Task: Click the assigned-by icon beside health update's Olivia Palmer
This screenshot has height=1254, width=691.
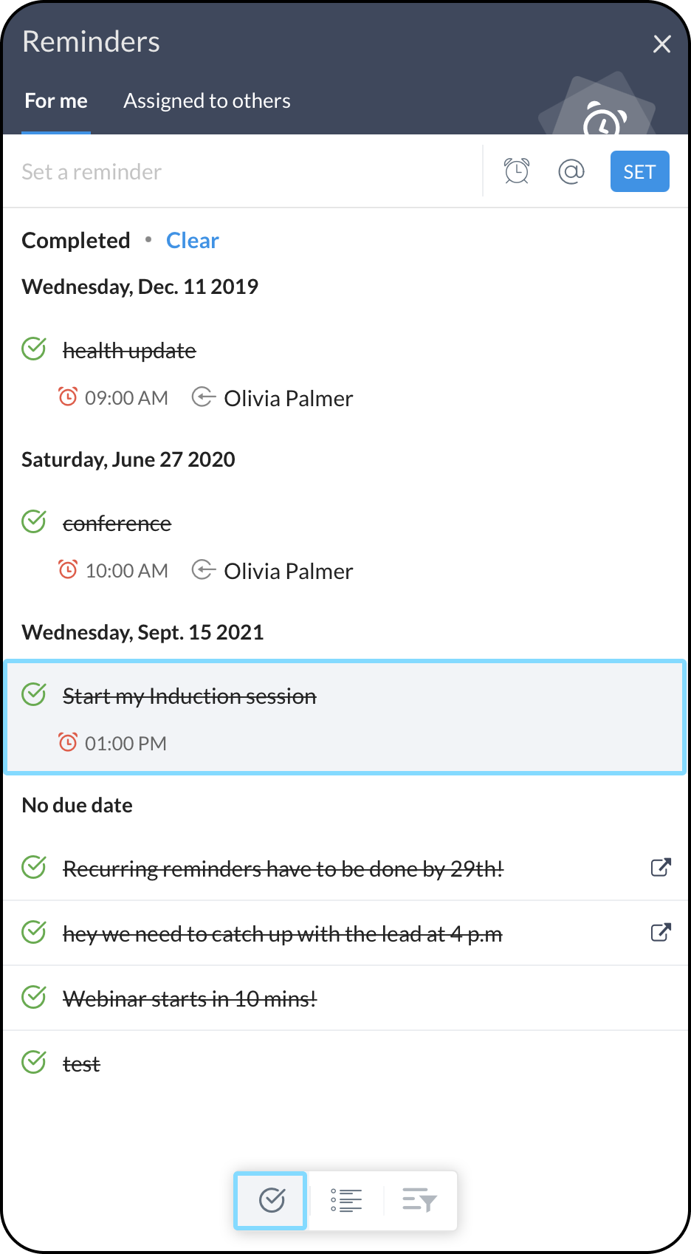Action: tap(203, 397)
